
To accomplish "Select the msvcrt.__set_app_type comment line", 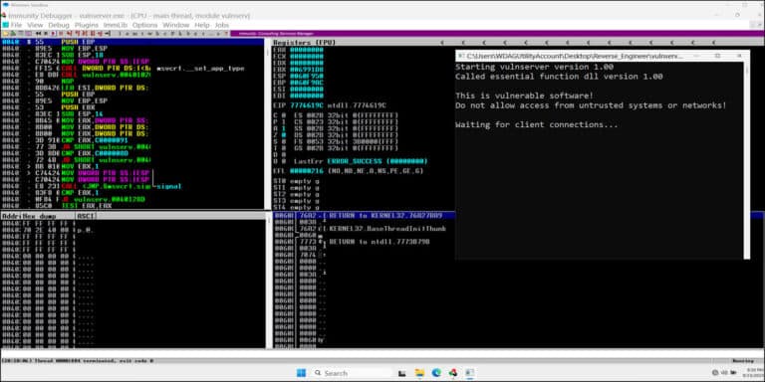I will [200, 69].
